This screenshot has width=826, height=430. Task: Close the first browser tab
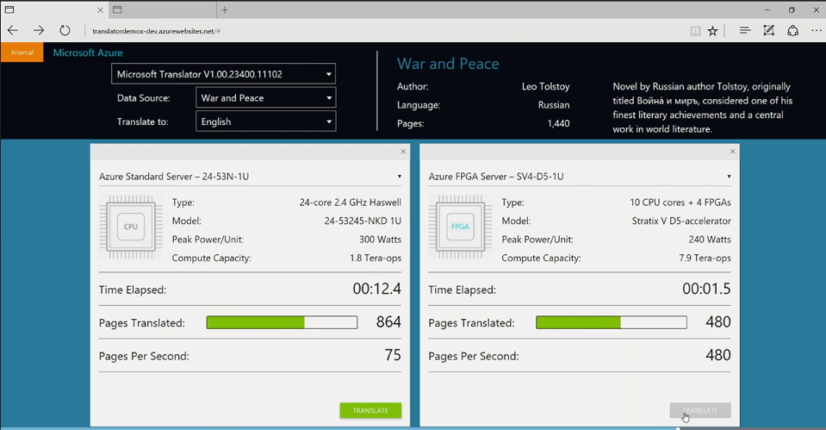pos(100,10)
